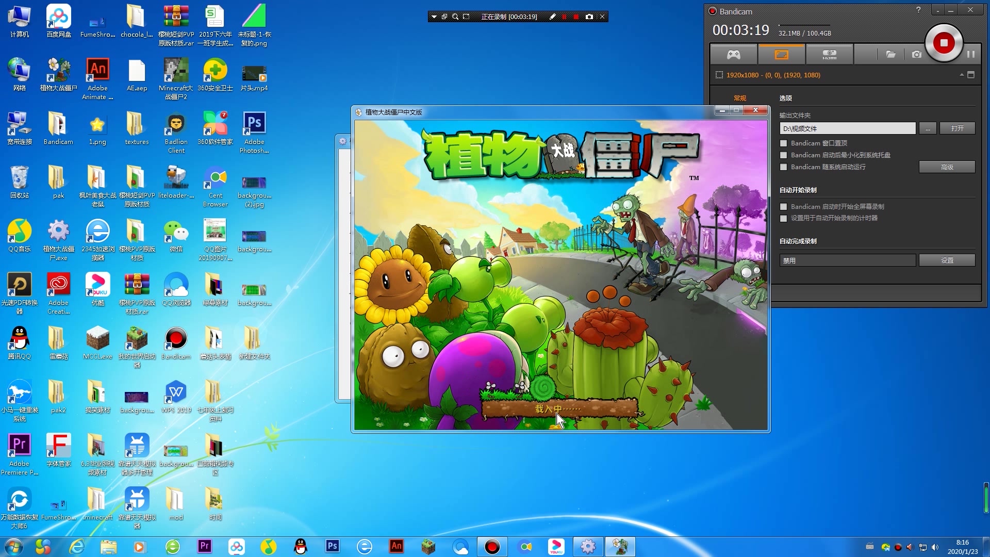Click Bandicam screenshot capture icon
990x557 pixels.
tap(916, 54)
